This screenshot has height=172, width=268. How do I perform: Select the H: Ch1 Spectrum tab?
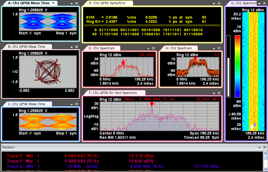181,48
